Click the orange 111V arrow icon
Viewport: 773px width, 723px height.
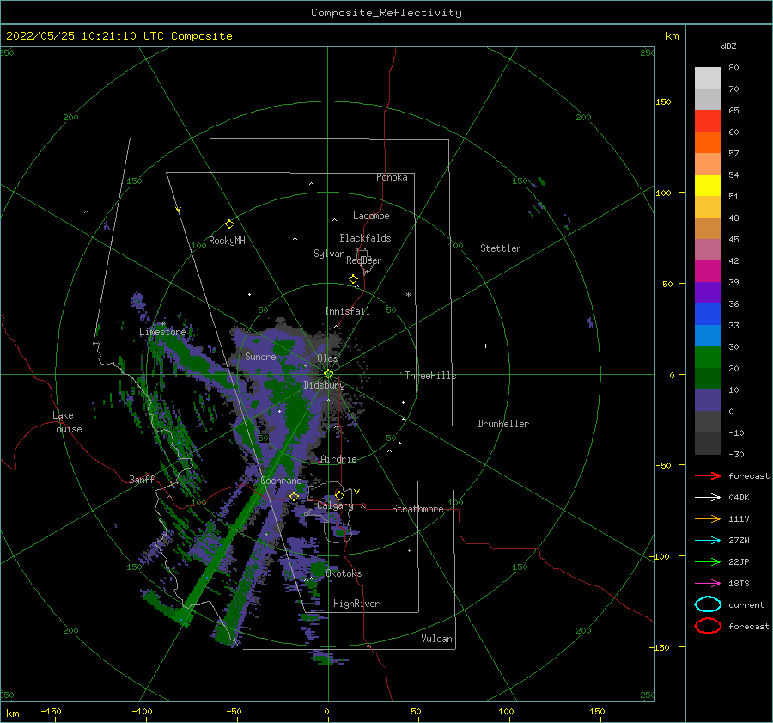(x=708, y=518)
